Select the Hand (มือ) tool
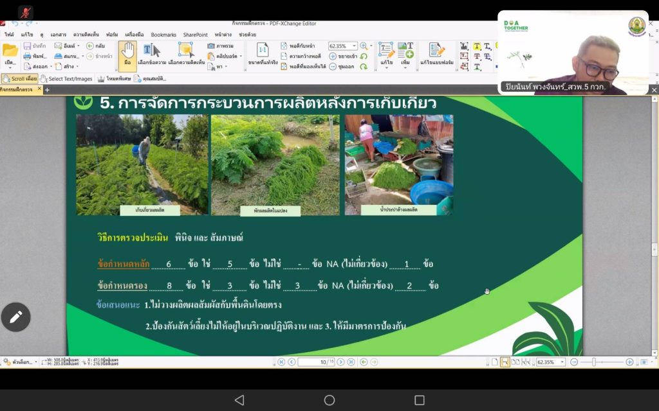This screenshot has height=411, width=659. pos(127,53)
